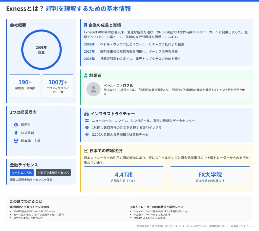Screen dimensions: 259x231
Task: Click the subheading 日本人トレーダーの利用状況と業界シェア
Action: (156, 207)
